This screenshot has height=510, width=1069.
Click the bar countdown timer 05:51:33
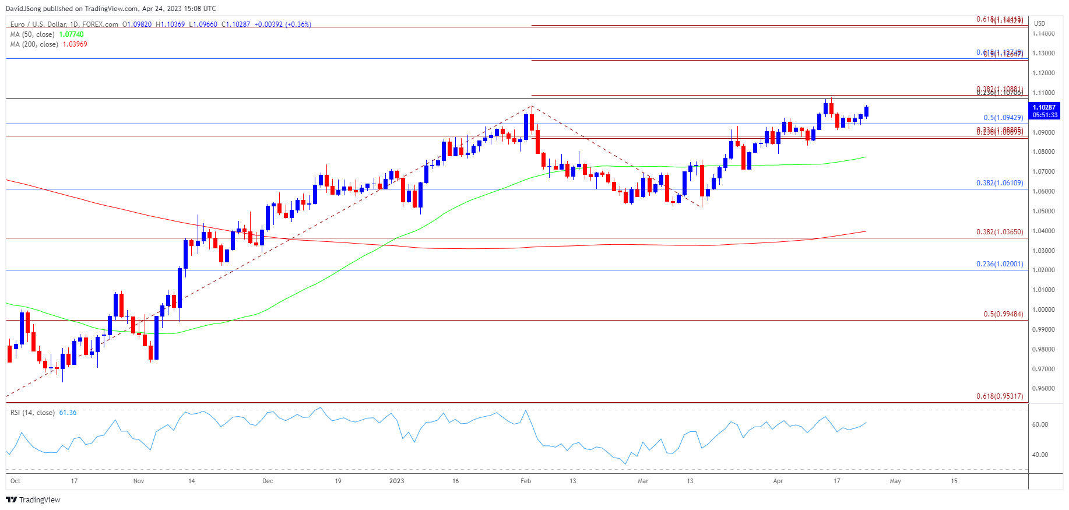[1045, 115]
